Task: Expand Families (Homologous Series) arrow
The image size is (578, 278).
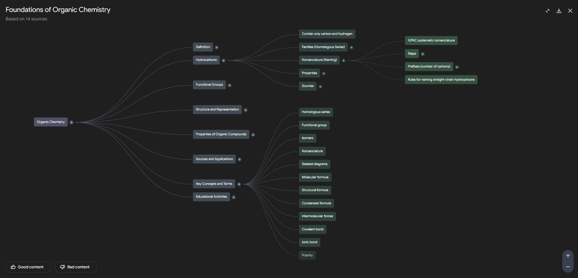Action: (351, 47)
